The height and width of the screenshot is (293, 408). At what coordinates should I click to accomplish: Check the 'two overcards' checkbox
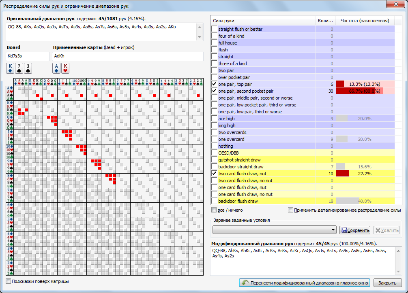tap(214, 132)
